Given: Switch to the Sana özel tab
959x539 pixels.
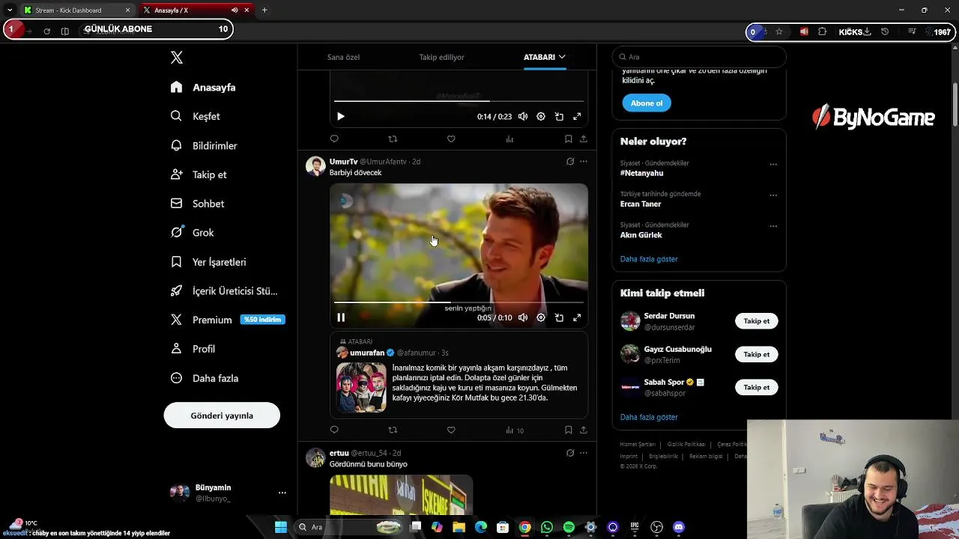Looking at the screenshot, I should tap(343, 57).
